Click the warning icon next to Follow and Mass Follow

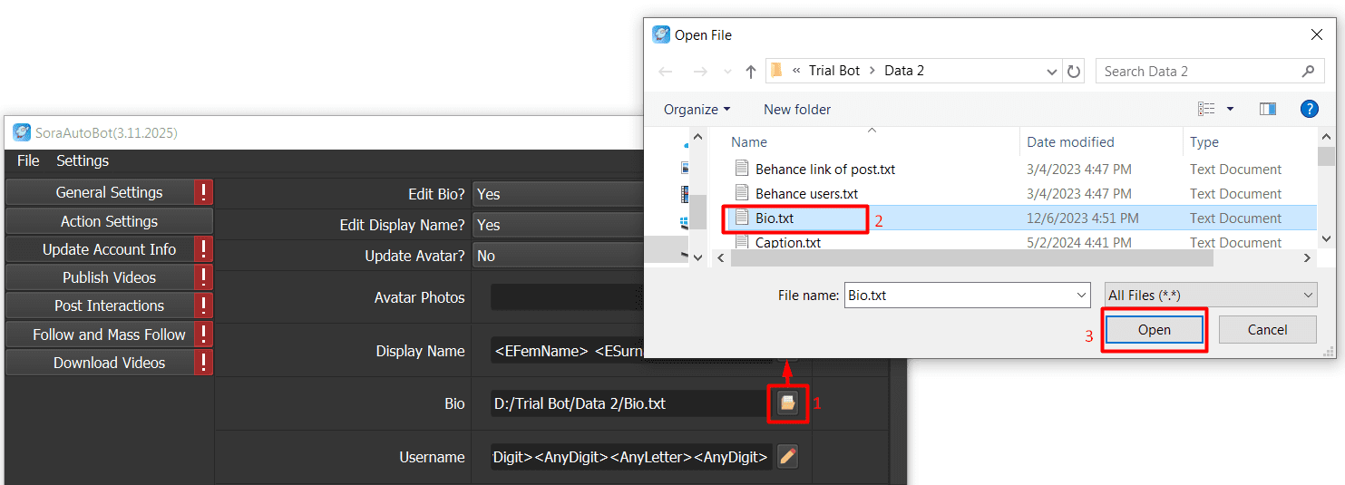[x=204, y=335]
